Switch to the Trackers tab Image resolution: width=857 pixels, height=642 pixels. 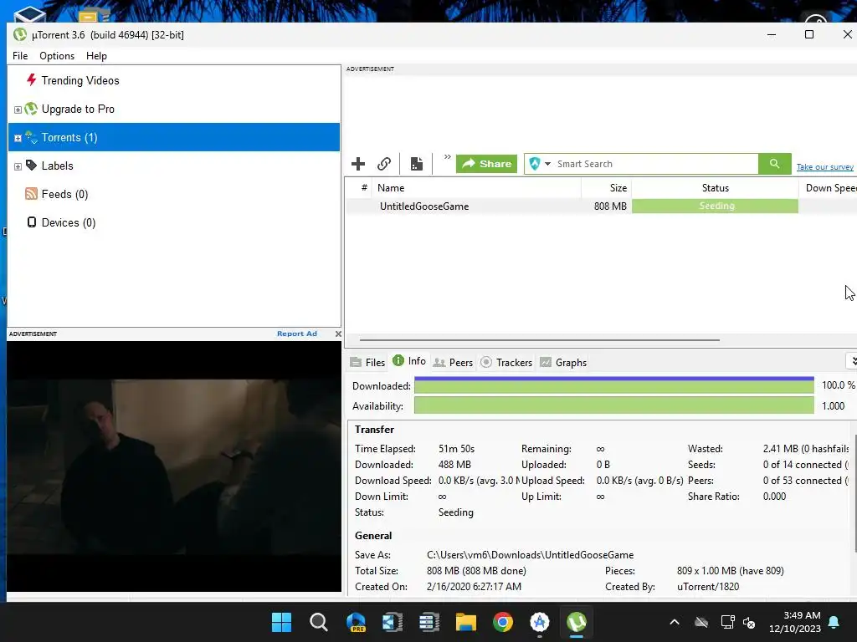tap(506, 363)
